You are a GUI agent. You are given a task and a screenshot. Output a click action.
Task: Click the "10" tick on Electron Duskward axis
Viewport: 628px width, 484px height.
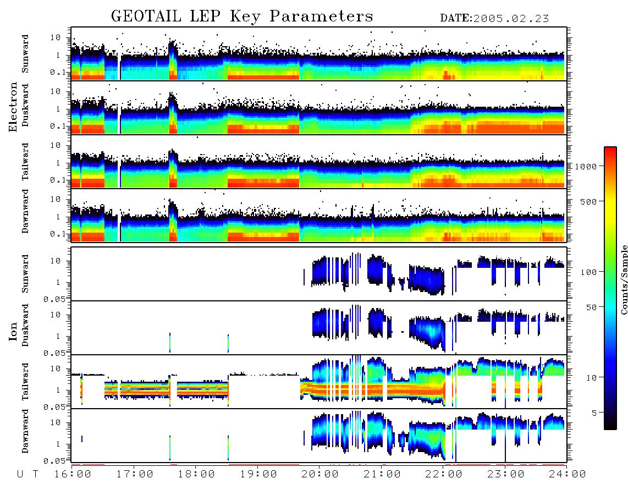click(x=56, y=91)
